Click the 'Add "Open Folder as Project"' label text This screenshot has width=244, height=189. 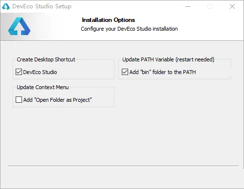click(x=58, y=100)
